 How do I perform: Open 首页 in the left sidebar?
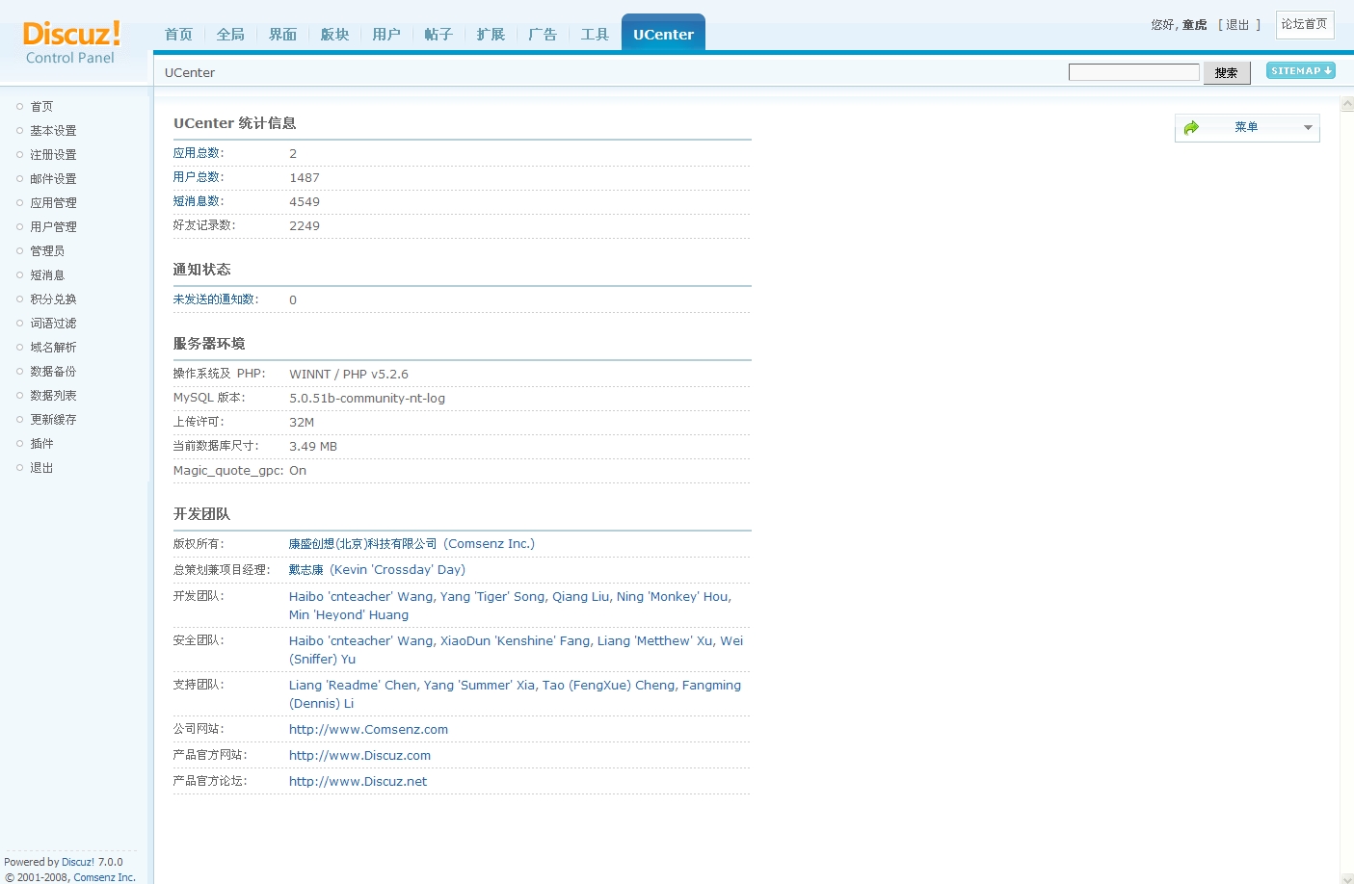[41, 107]
